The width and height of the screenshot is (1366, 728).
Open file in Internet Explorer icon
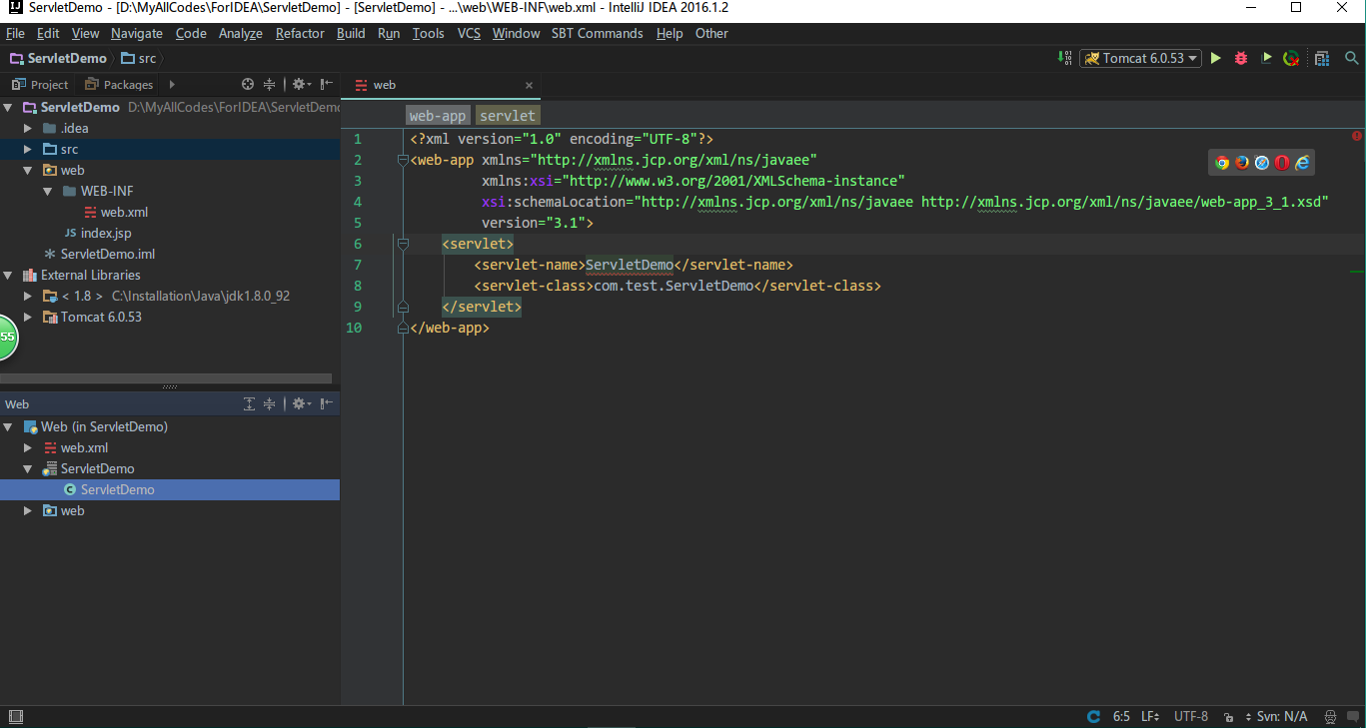click(x=1302, y=163)
